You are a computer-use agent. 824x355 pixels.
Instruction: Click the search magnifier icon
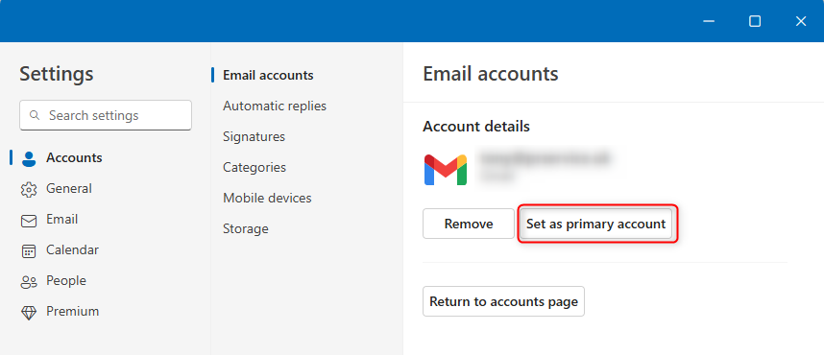(35, 115)
